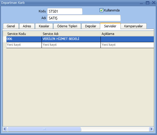Click the horizontal scrollbar thumb
Image resolution: width=157 pixels, height=135 pixels.
coord(44,129)
